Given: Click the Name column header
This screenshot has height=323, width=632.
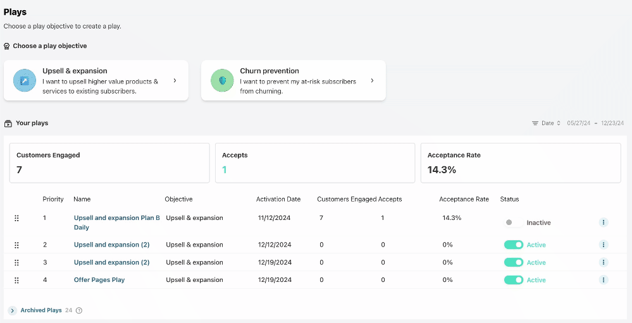Looking at the screenshot, I should [82, 199].
